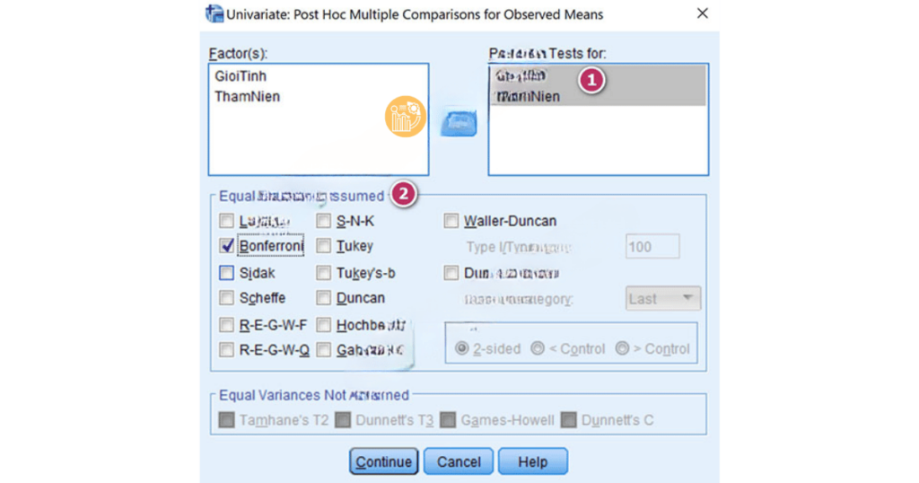Click the orange chart watermark icon
This screenshot has width=919, height=483.
(405, 117)
